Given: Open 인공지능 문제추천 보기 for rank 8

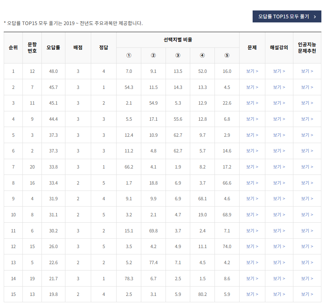Looking at the screenshot, I should click(307, 183).
